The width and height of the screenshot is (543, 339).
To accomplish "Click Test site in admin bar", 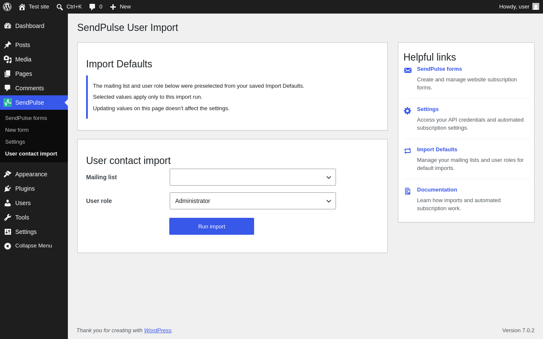I will 39,7.
